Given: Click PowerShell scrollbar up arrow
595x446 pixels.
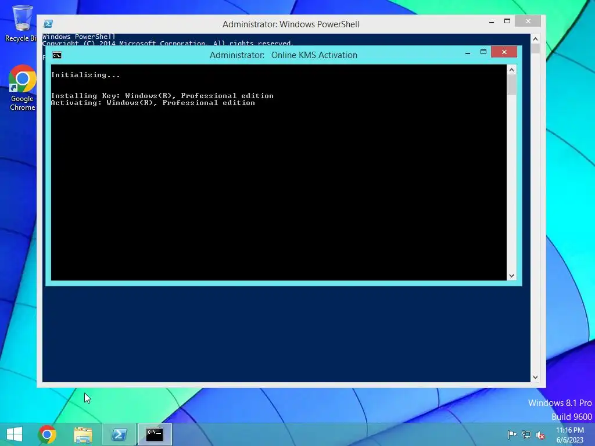Looking at the screenshot, I should 535,39.
